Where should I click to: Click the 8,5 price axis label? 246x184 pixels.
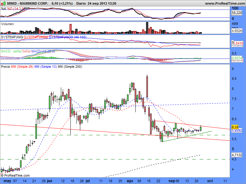[x=234, y=79]
